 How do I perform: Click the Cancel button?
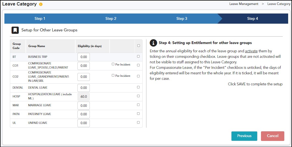click(272, 136)
